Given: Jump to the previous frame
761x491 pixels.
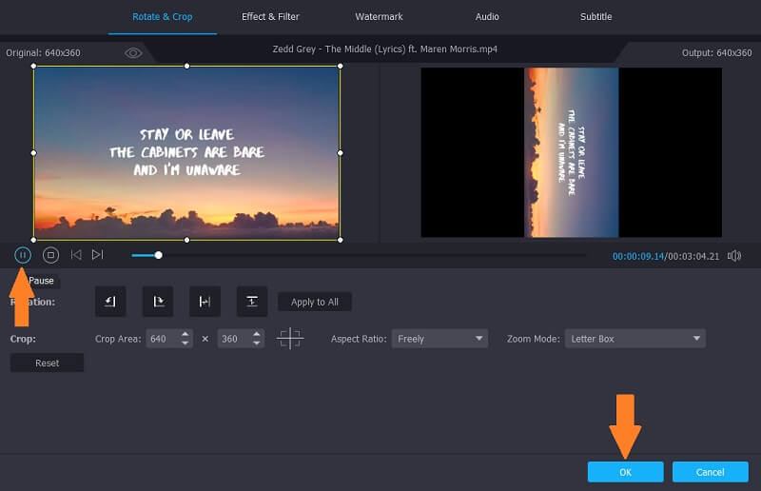Looking at the screenshot, I should [x=76, y=255].
